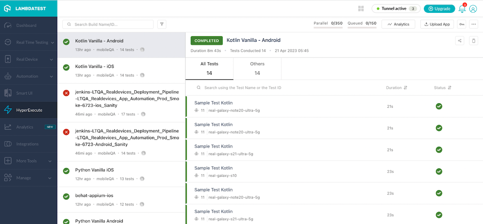The image size is (483, 224).
Task: Click failed status icon of ios_Sanity build
Action: 66,93
